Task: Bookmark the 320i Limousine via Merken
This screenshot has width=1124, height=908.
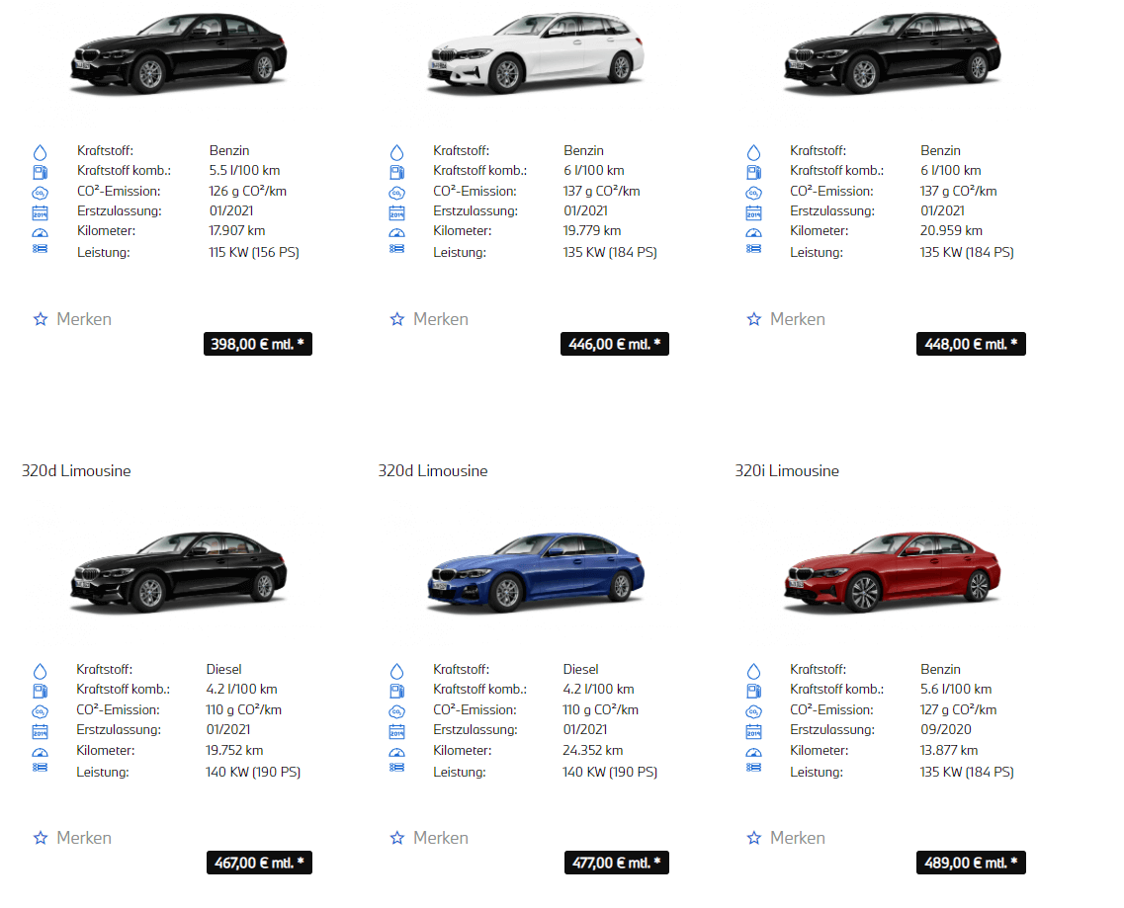Action: tap(786, 838)
